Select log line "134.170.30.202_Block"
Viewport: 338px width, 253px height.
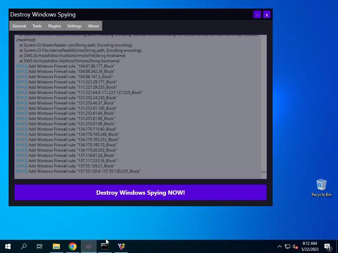(67, 150)
